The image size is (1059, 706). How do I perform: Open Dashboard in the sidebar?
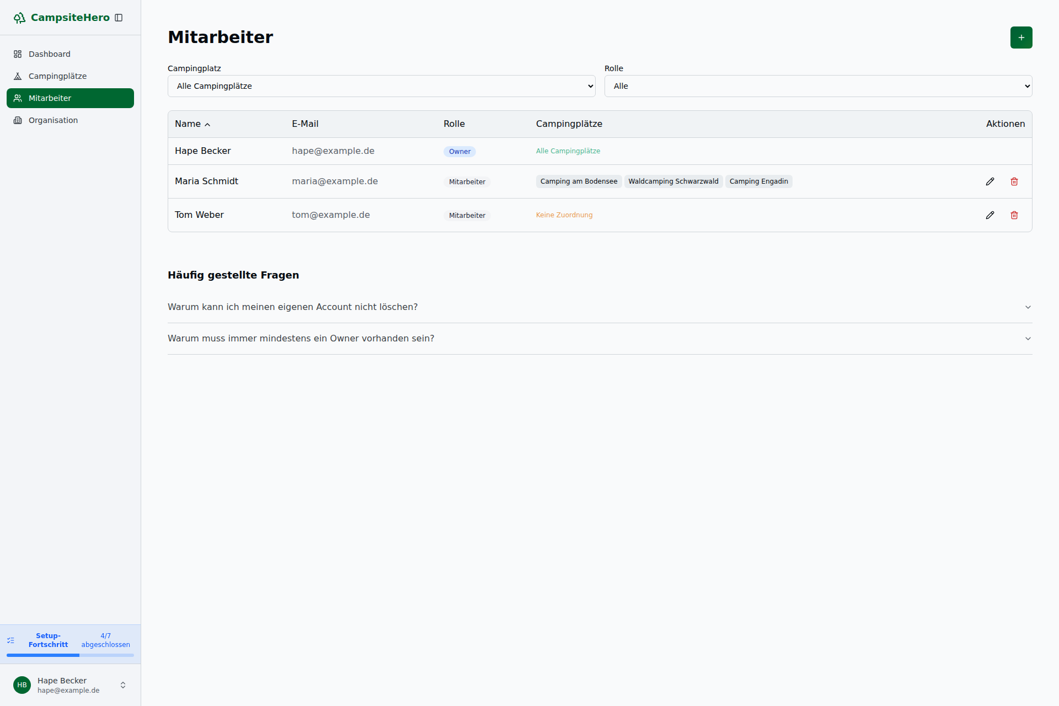70,54
